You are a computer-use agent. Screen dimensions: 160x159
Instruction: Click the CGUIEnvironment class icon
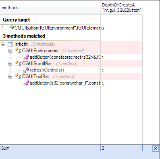click(x=18, y=51)
